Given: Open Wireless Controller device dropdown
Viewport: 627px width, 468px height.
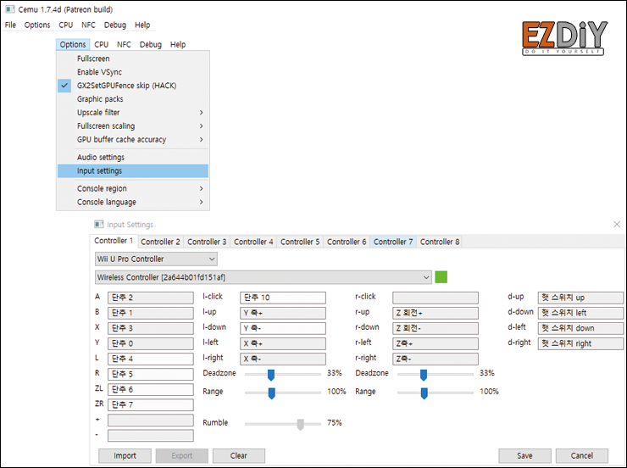Looking at the screenshot, I should coord(264,277).
